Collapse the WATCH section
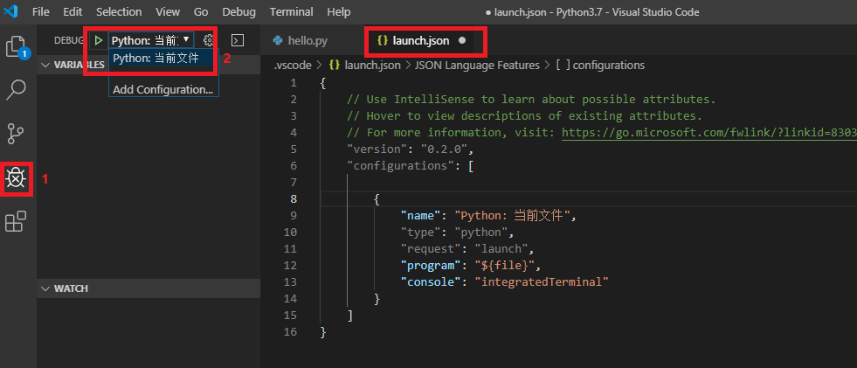 click(149, 288)
